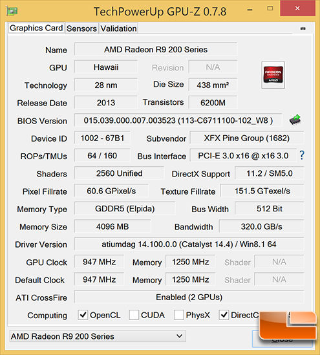This screenshot has height=355, width=320.
Task: Click the camera screenshot icon
Action: (303, 28)
